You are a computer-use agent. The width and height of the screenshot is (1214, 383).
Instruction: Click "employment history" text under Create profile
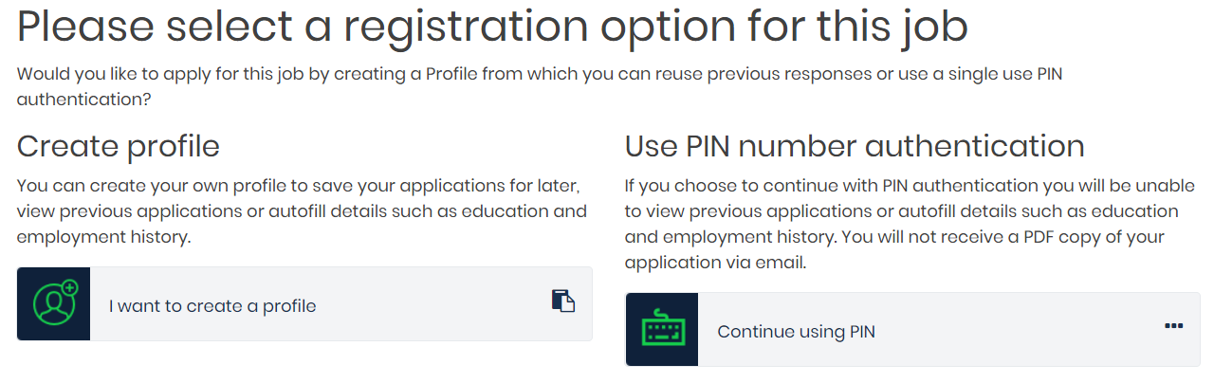[104, 237]
